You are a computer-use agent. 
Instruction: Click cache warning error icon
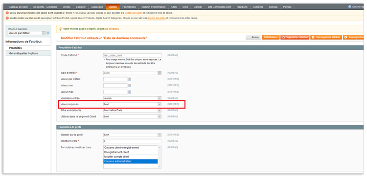point(7,13)
